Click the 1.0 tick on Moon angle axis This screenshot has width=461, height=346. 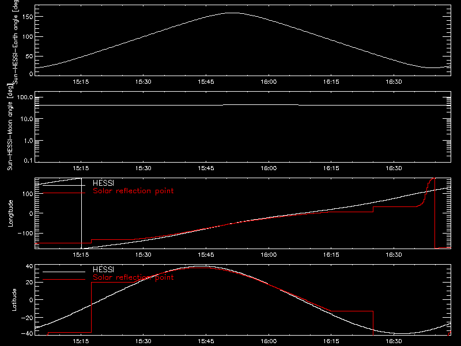(28, 141)
